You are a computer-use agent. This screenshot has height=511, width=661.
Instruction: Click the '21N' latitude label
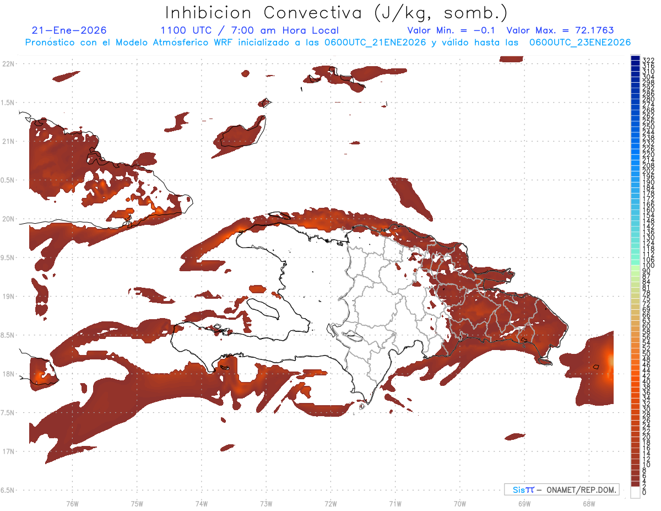[x=8, y=141]
